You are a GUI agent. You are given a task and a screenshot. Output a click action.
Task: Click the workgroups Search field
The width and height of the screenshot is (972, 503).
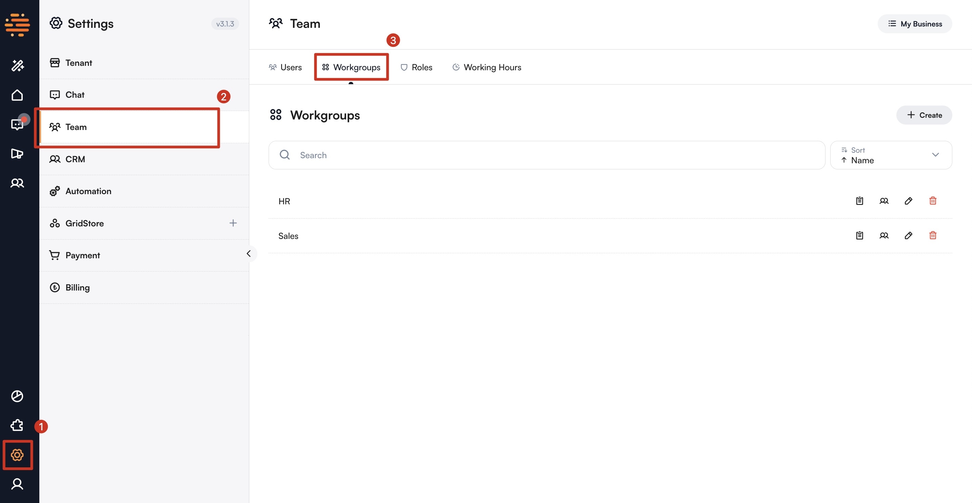tap(546, 155)
